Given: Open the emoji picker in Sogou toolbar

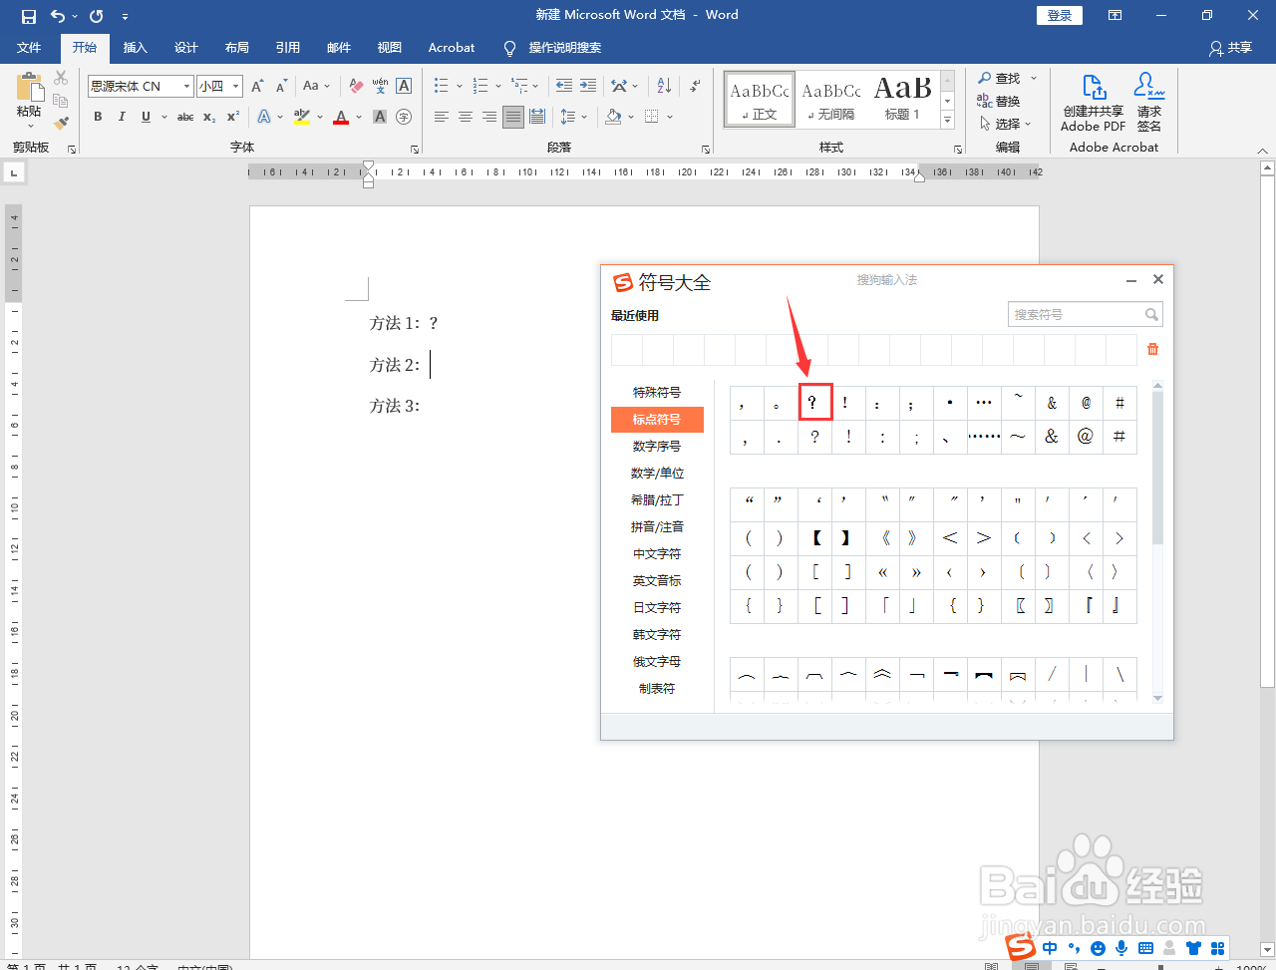Looking at the screenshot, I should 1097,948.
